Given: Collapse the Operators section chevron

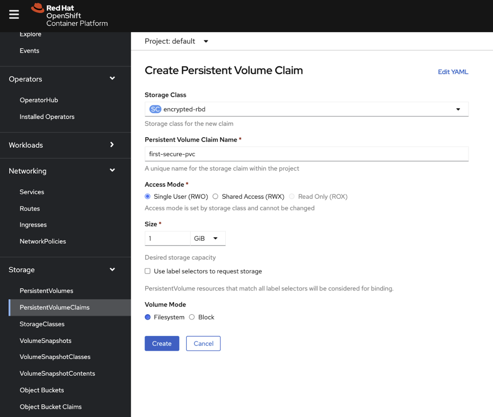Looking at the screenshot, I should [112, 79].
